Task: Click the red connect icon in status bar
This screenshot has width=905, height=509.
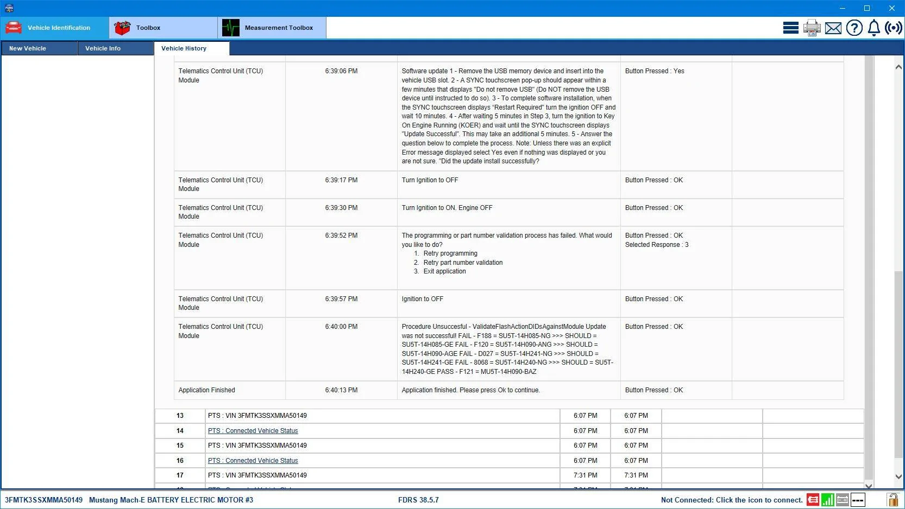Action: pyautogui.click(x=813, y=500)
